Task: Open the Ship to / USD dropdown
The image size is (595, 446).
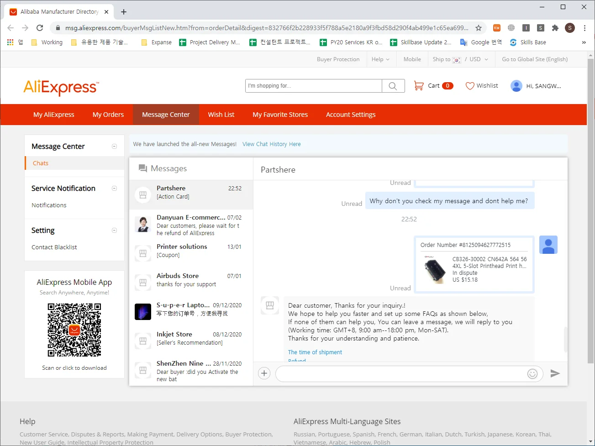Action: 460,59
